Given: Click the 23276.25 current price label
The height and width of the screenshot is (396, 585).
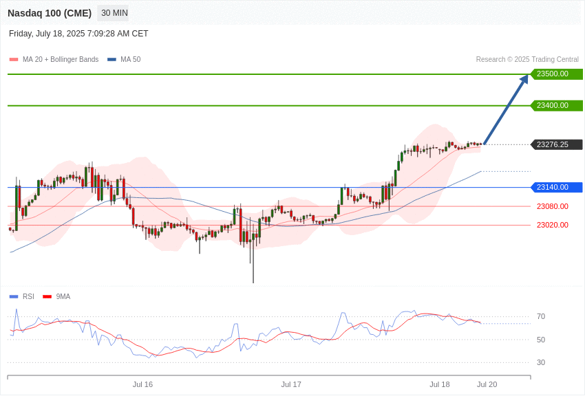Looking at the screenshot, I should coord(555,144).
